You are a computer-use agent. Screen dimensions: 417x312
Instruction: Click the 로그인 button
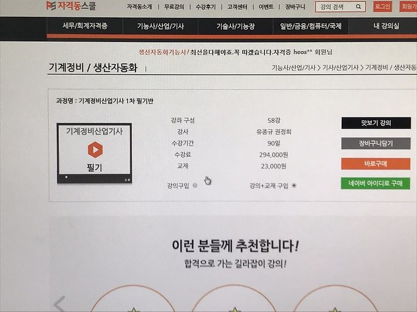382,6
